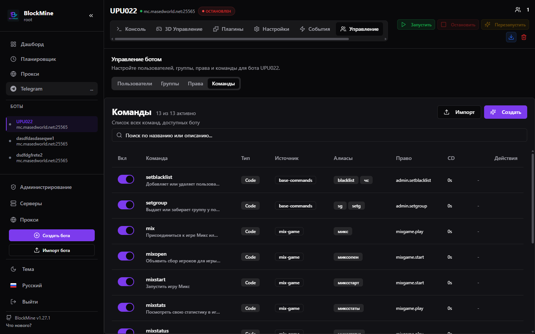535x334 pixels.
Task: Disable the mix command switch
Action: click(x=126, y=230)
